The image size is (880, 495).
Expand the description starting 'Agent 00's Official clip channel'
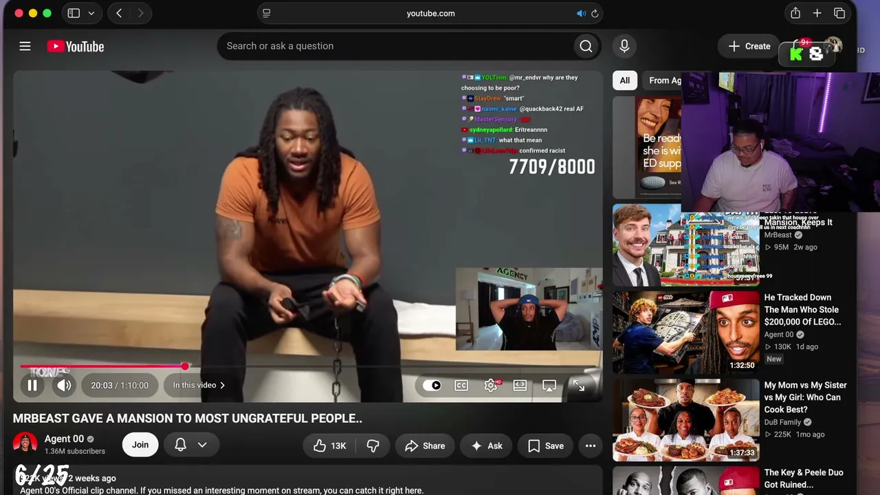click(x=222, y=490)
